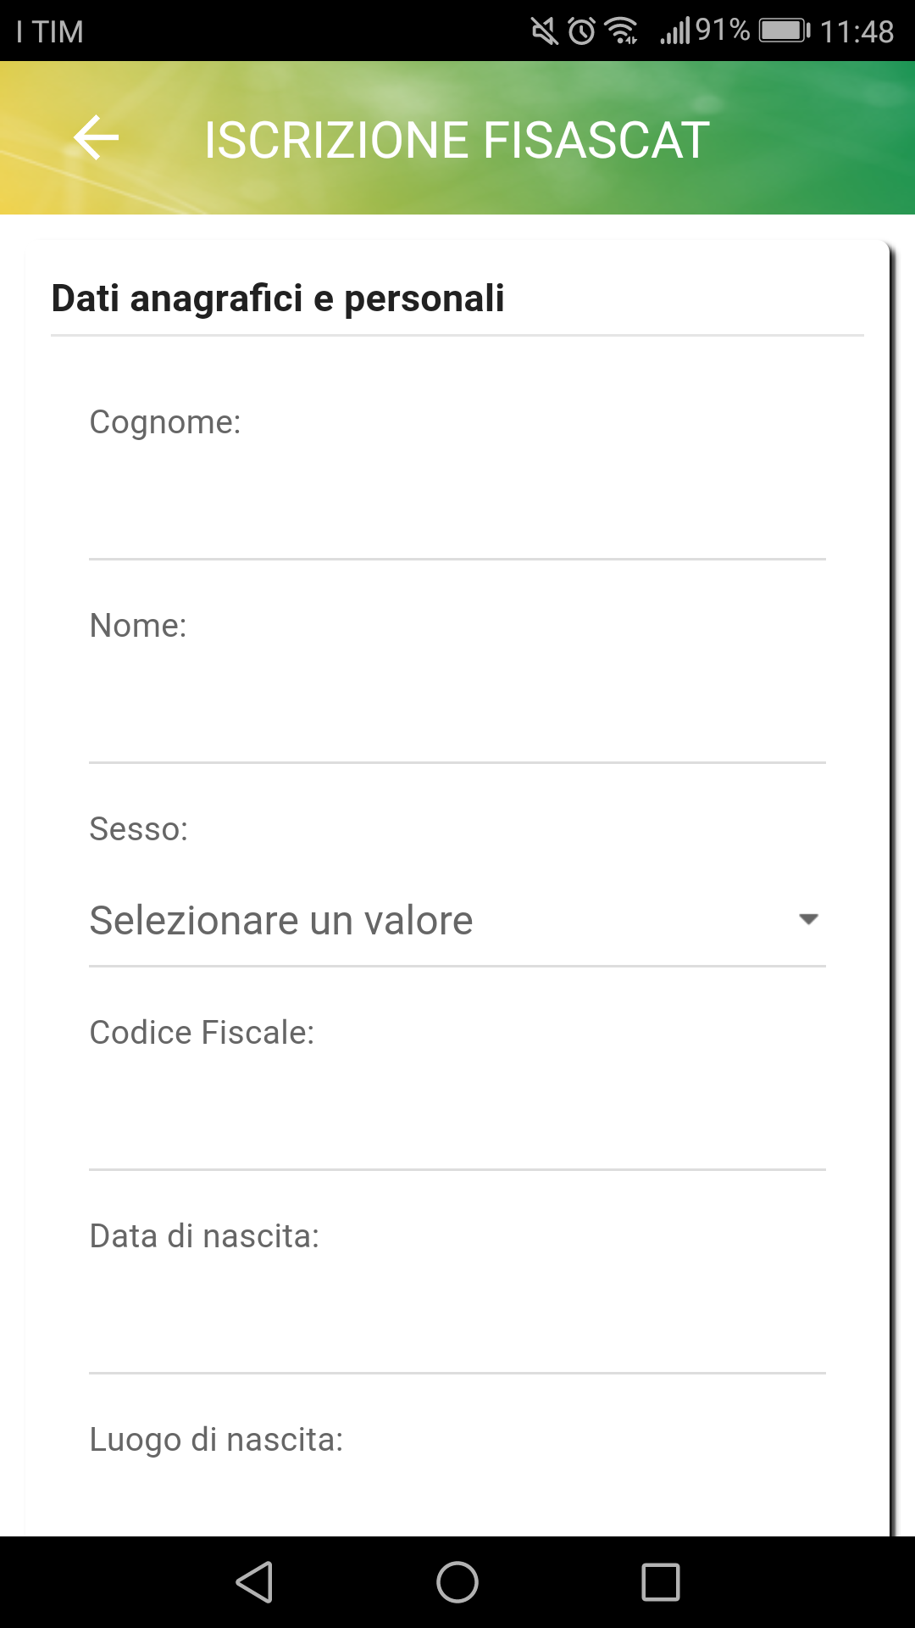
Task: Tap the alarm clock status icon
Action: 581,31
